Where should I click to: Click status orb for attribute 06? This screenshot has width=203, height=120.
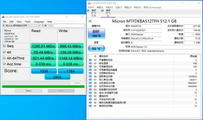point(90,76)
